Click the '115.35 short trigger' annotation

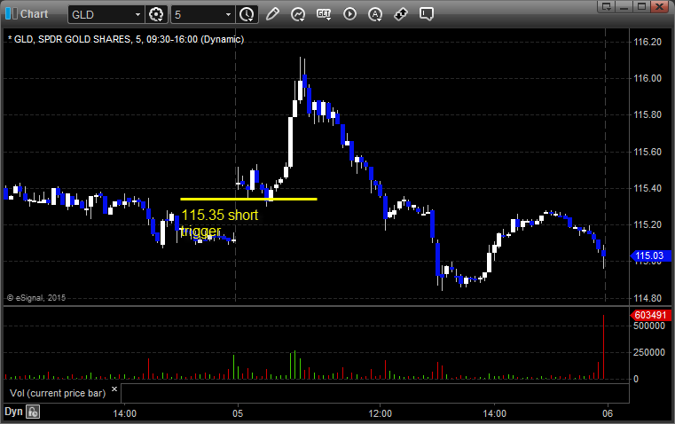220,223
